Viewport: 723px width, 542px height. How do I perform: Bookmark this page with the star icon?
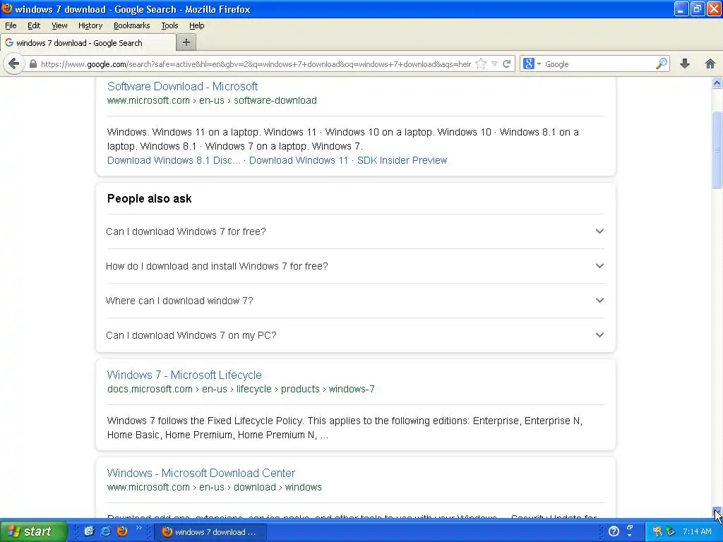[x=481, y=64]
